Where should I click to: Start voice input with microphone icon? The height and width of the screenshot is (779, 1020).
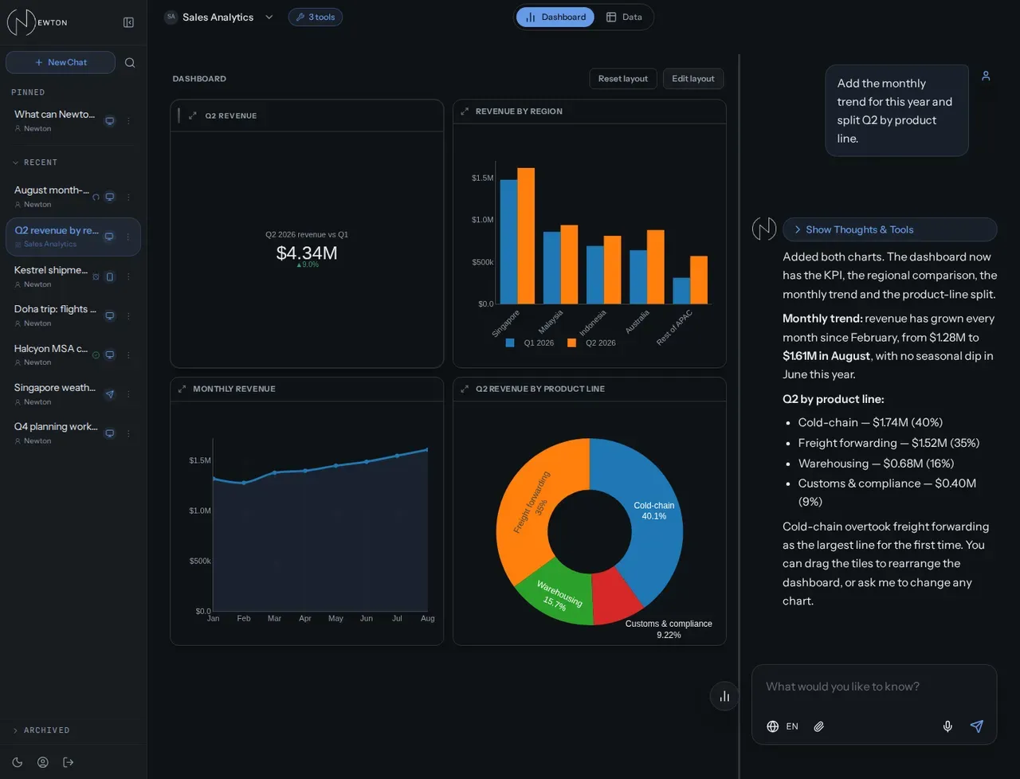pyautogui.click(x=947, y=726)
